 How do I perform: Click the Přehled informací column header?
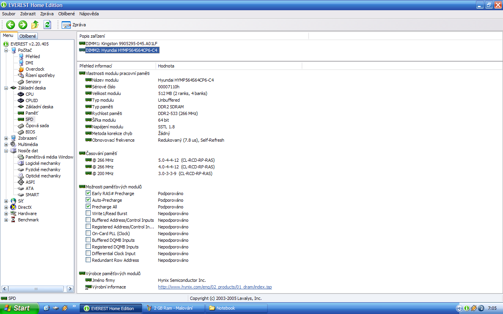pyautogui.click(x=116, y=66)
